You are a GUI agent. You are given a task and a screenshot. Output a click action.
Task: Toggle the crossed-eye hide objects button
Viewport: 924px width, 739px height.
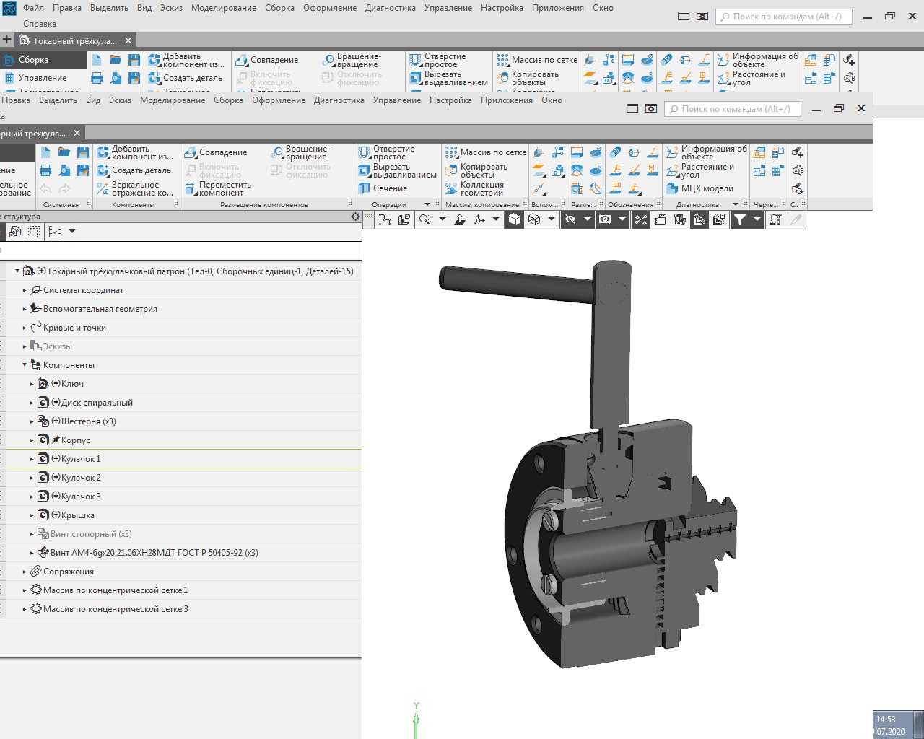coord(570,219)
